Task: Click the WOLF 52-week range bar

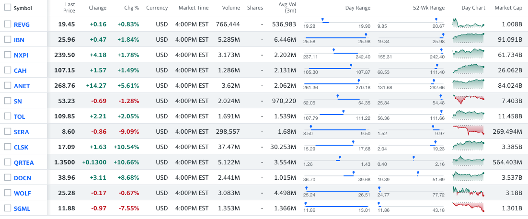Action: click(411, 191)
